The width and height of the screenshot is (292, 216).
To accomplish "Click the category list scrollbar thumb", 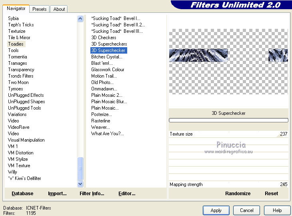I will point(80,168).
